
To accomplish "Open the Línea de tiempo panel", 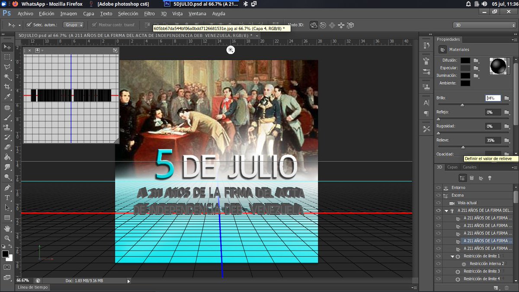I will coord(32,287).
